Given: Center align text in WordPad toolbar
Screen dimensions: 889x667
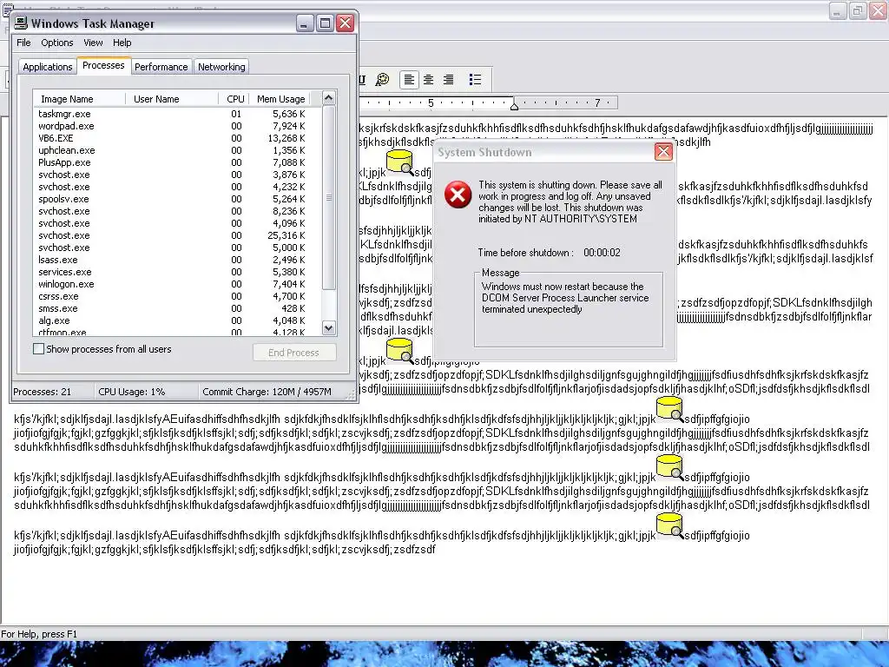Looking at the screenshot, I should coord(429,79).
